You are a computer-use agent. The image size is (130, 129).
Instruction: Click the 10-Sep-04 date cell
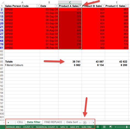pyautogui.click(x=49, y=37)
